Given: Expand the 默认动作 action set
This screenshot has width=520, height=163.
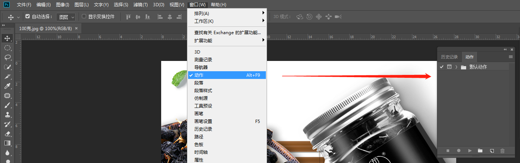Looking at the screenshot, I should (457, 67).
